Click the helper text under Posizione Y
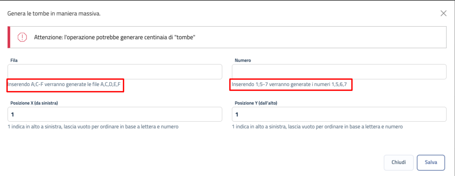Viewport: 455px width, 176px height. pyautogui.click(x=317, y=127)
